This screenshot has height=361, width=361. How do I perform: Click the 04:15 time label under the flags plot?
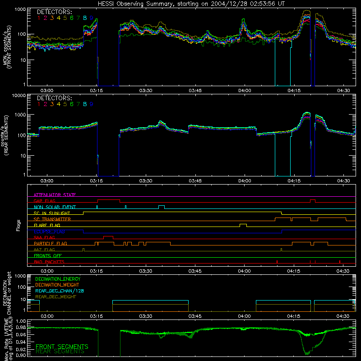click(294, 271)
